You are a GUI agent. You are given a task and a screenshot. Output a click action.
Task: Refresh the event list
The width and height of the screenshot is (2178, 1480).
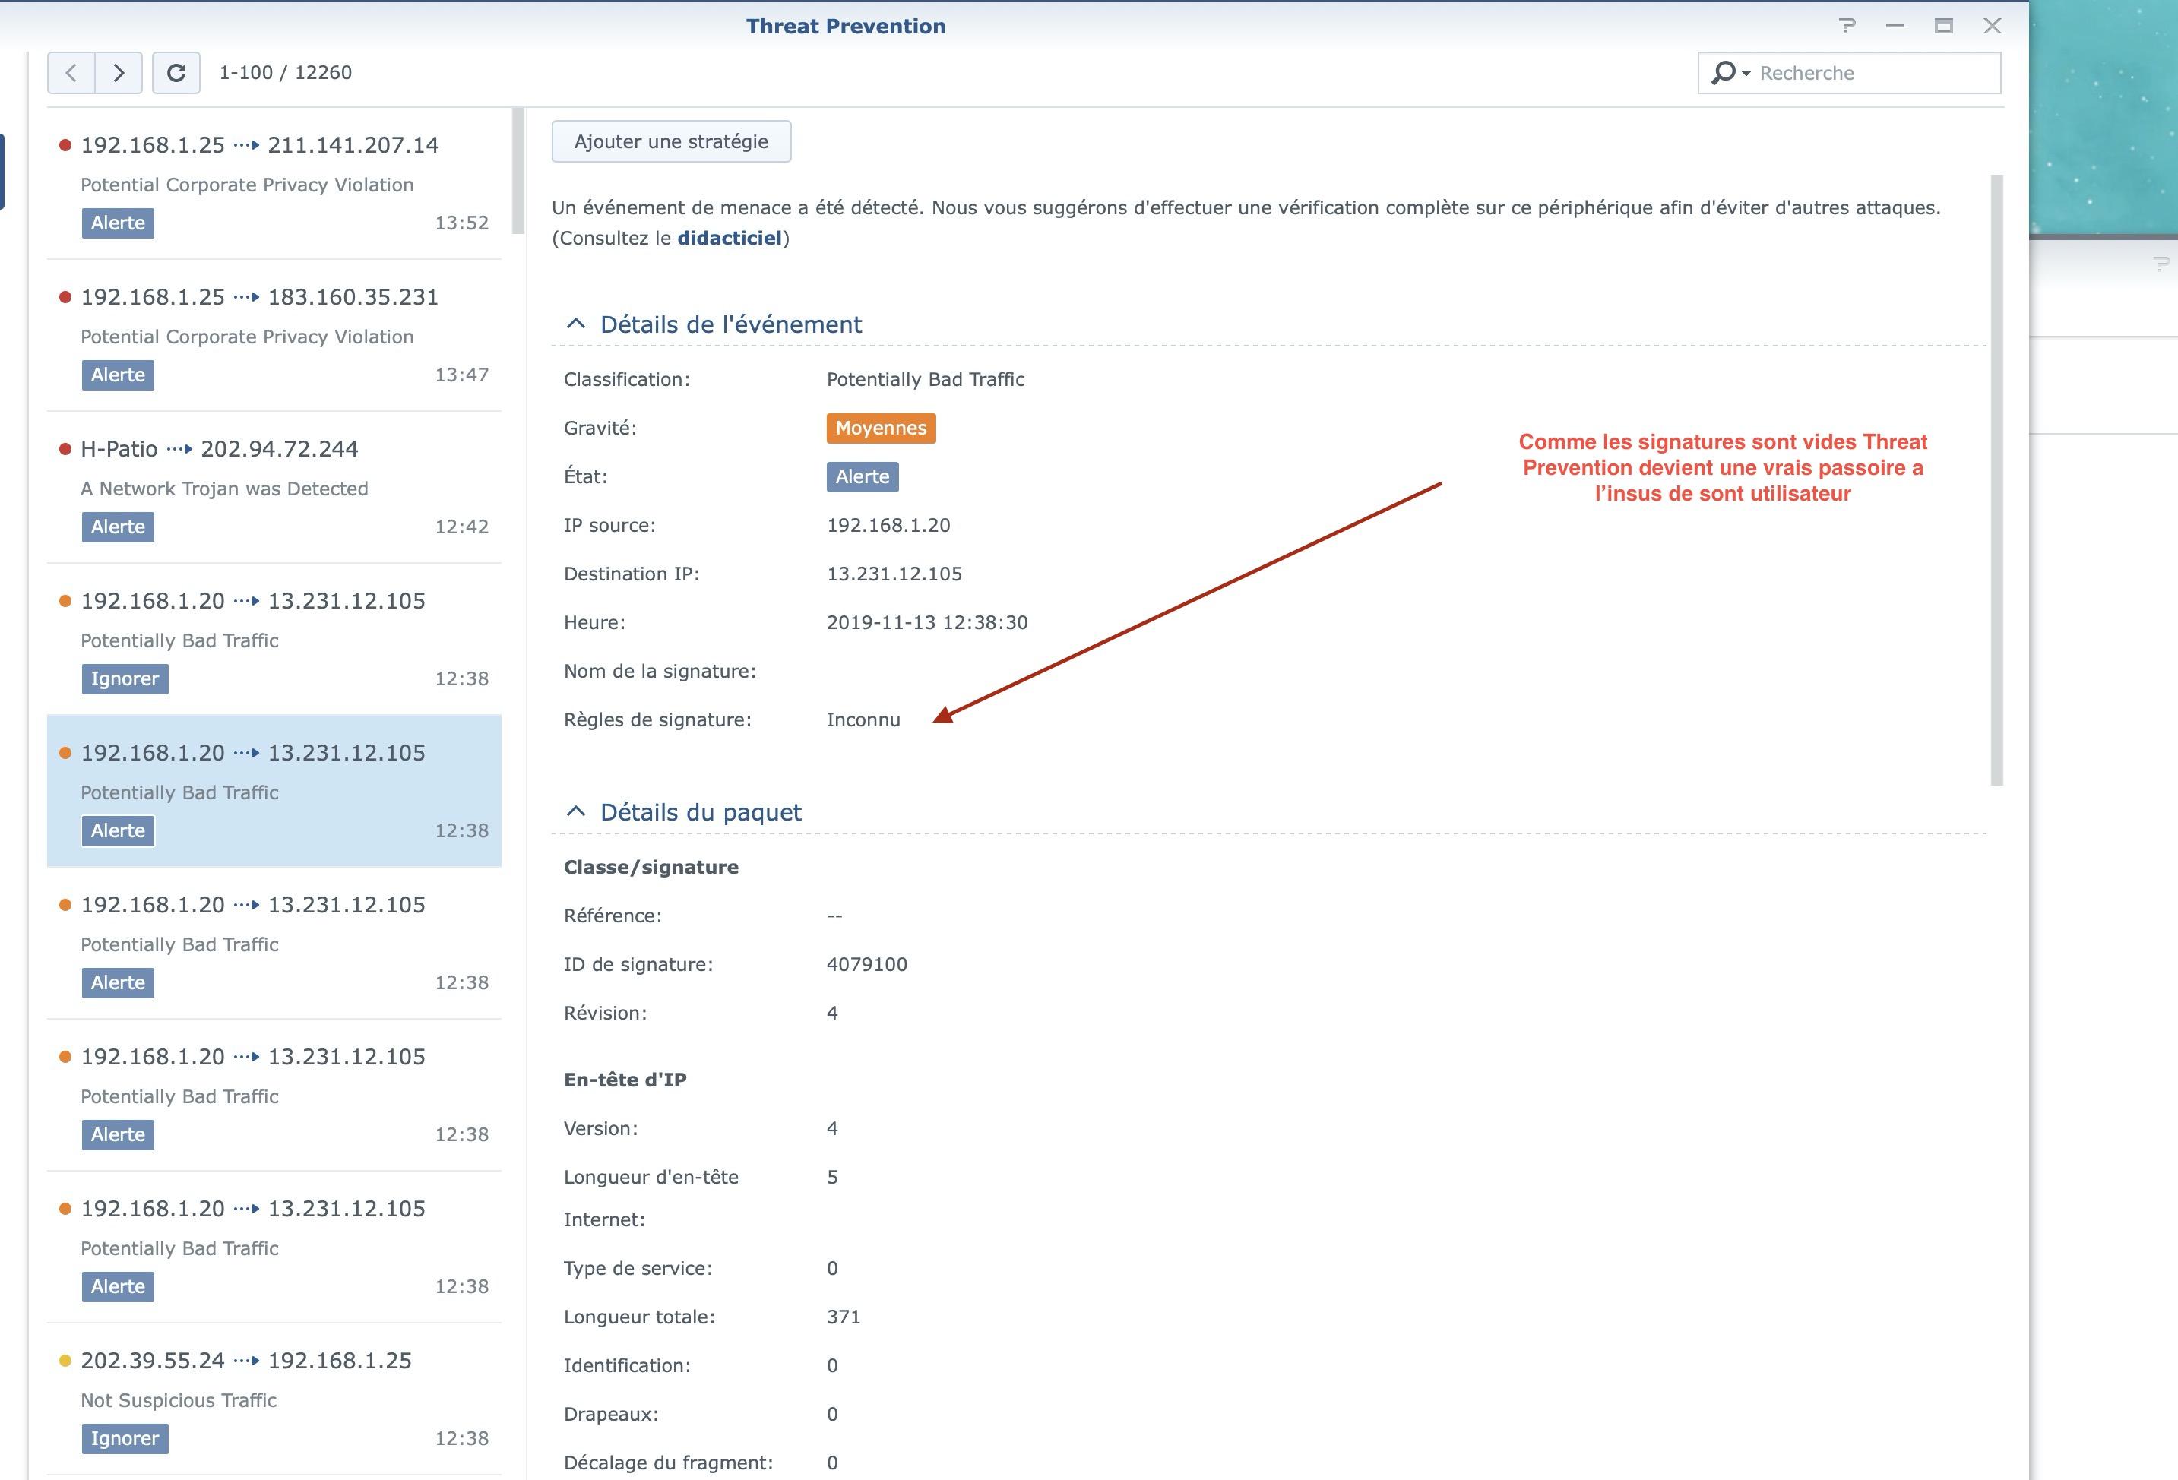pos(176,73)
